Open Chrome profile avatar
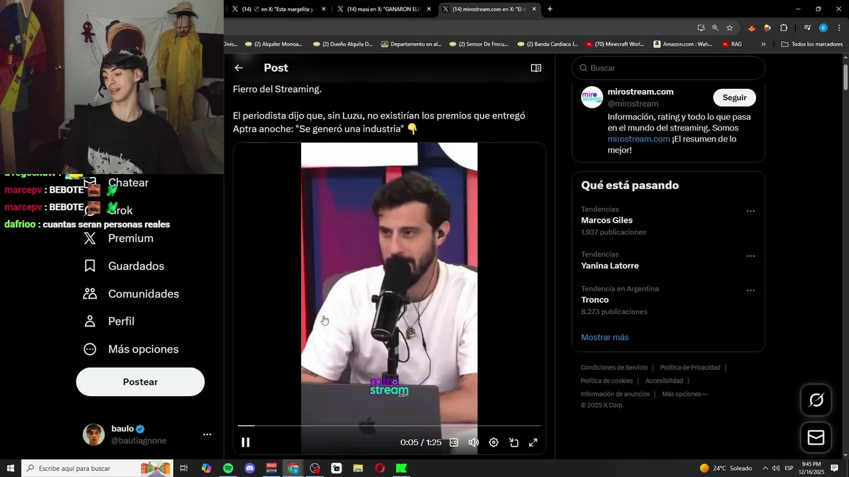 coord(823,28)
